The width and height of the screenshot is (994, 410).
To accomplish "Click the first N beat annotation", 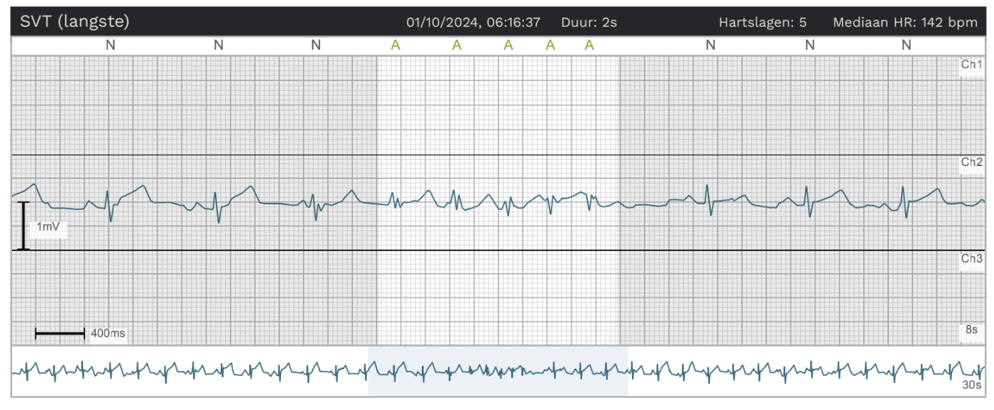I will pos(110,45).
